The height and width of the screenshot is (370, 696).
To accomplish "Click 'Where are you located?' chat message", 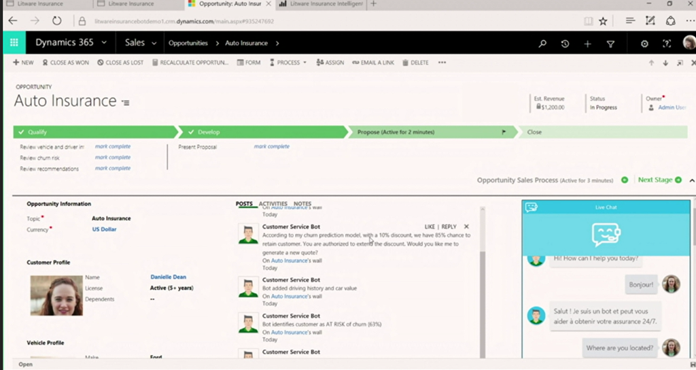I will click(x=620, y=348).
